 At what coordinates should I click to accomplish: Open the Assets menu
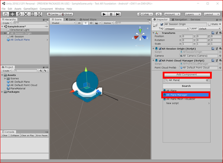tap(18, 9)
